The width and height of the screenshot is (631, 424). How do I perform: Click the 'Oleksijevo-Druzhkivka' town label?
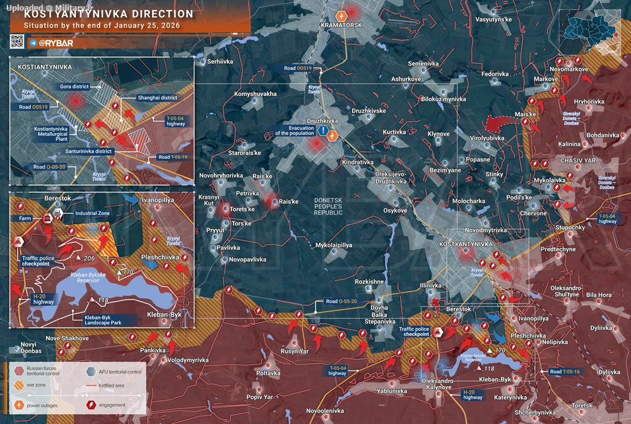click(391, 178)
